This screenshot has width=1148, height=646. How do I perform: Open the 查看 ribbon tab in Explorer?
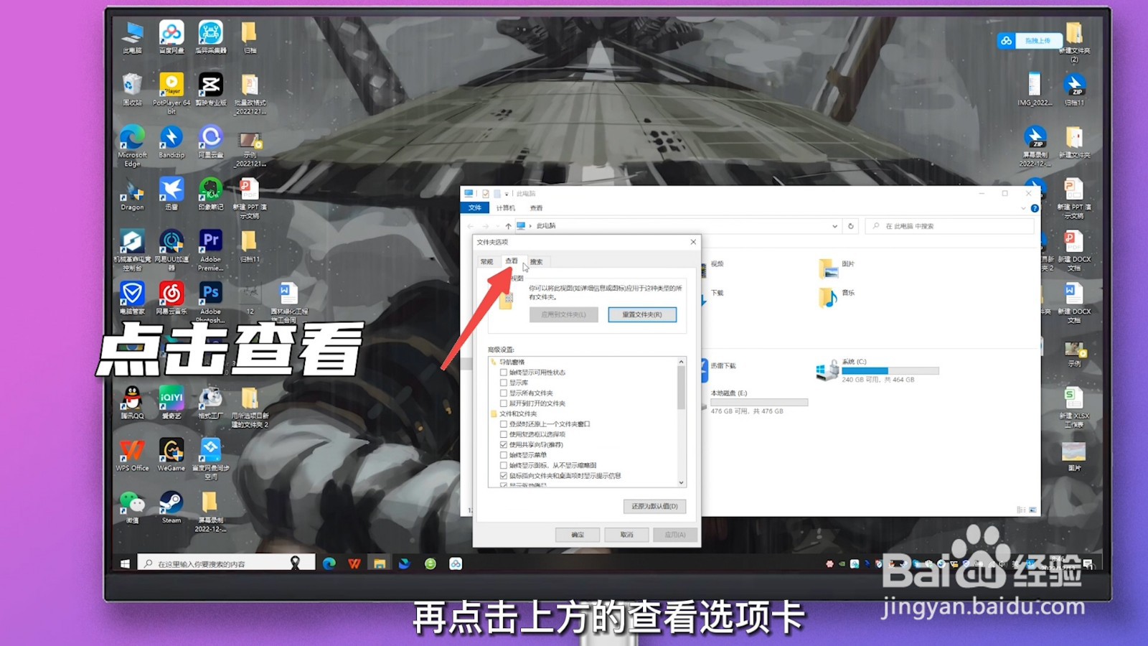coord(536,208)
